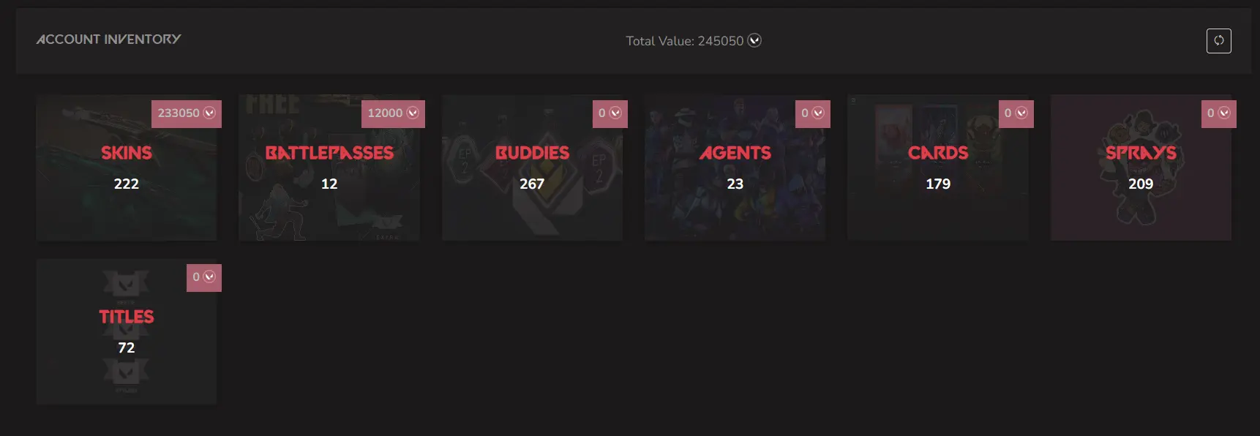Open the Battlepasses category tile
1260x436 pixels.
click(x=329, y=168)
